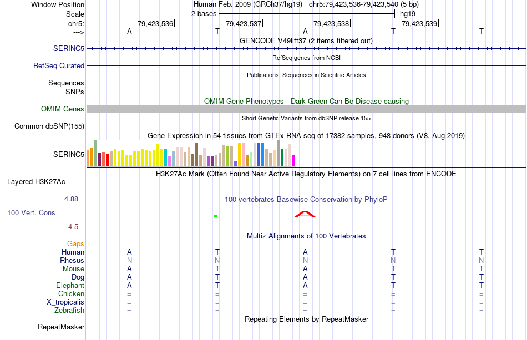Open 'RefSeq genes from NCBI' track title
This screenshot has height=340, width=527.
tap(306, 58)
